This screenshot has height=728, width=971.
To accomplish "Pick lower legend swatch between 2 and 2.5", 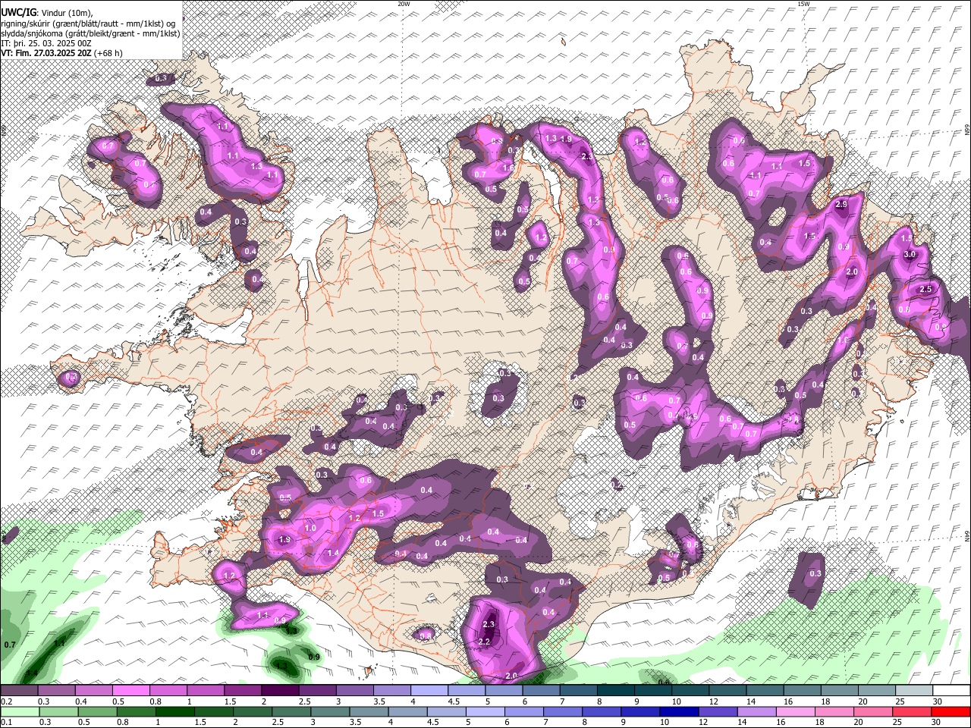I will click(x=251, y=711).
